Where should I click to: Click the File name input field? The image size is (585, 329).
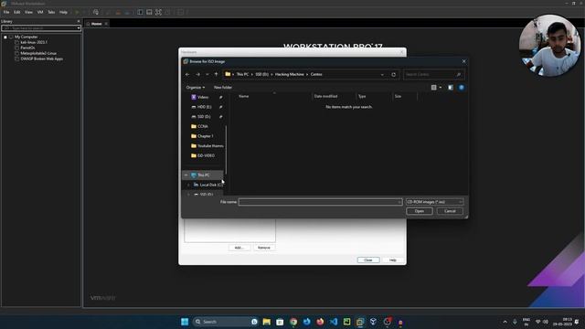point(321,202)
